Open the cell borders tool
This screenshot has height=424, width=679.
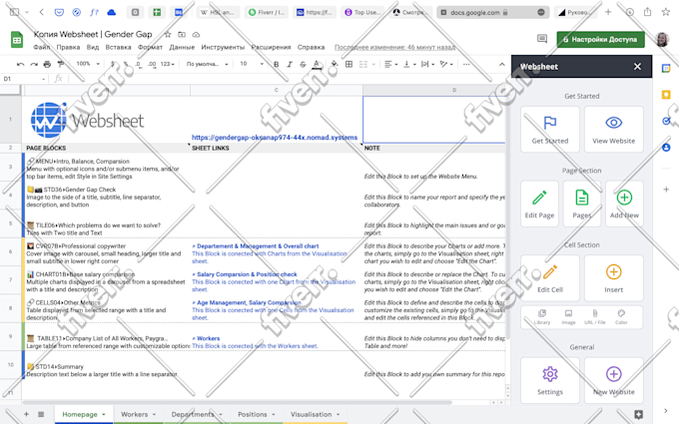pyautogui.click(x=348, y=64)
